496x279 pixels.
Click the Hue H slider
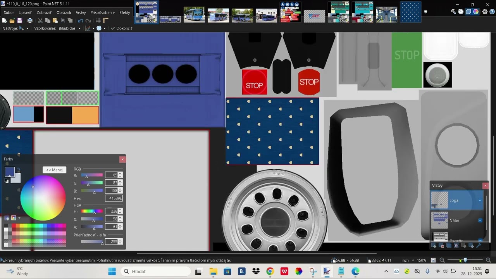(92, 212)
